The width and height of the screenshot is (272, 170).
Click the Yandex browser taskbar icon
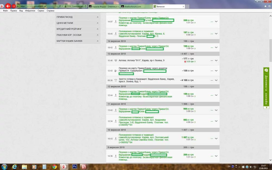pyautogui.click(x=63, y=167)
